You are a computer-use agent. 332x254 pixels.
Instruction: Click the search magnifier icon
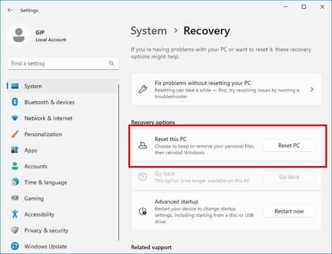[x=111, y=63]
